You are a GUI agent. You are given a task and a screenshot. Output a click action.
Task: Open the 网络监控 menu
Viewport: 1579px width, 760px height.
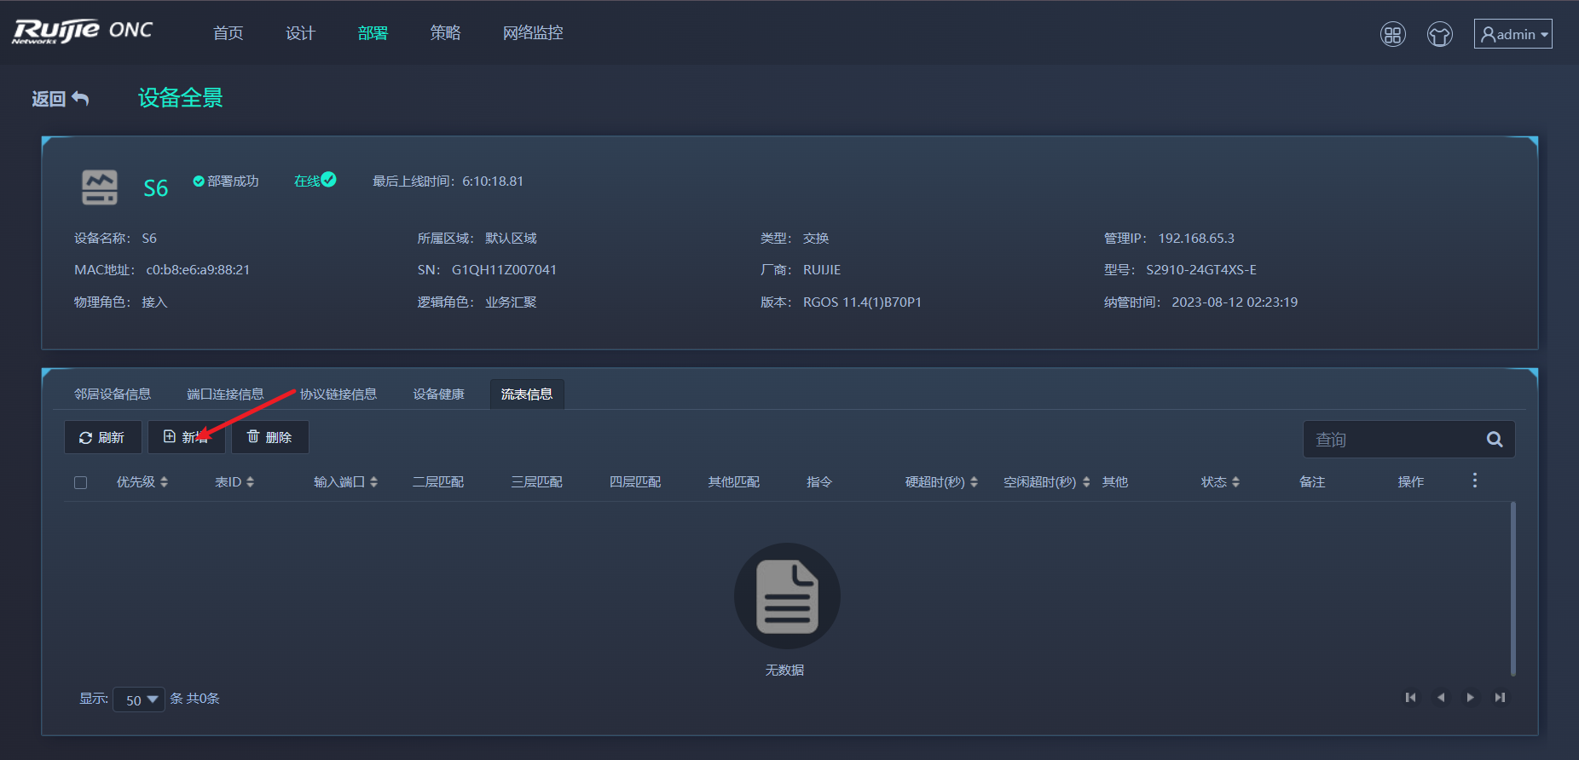[x=533, y=33]
